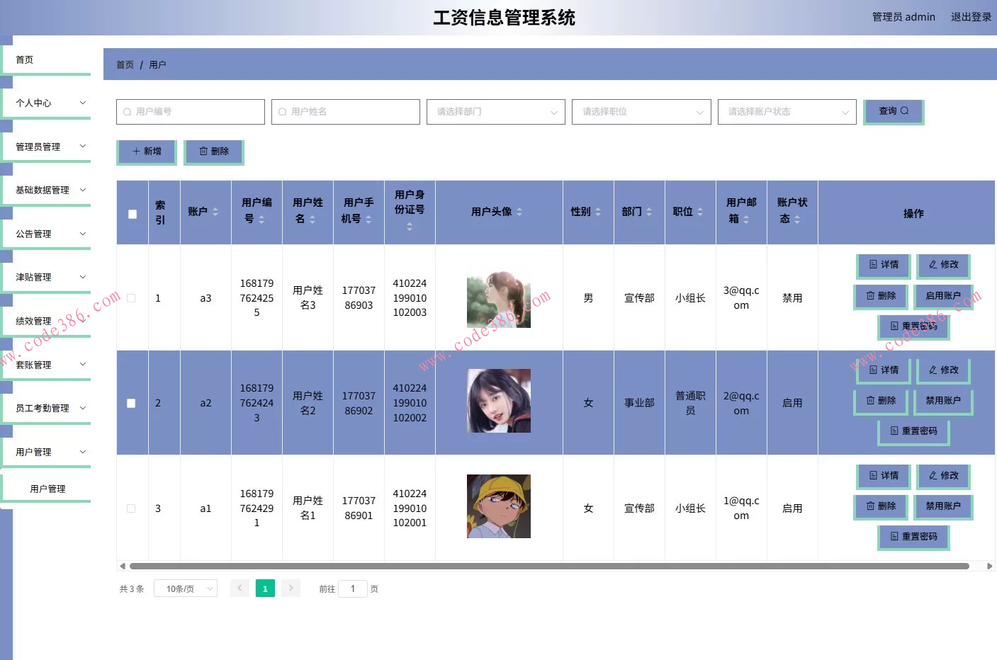Click 启用账户 for account a3

[943, 296]
